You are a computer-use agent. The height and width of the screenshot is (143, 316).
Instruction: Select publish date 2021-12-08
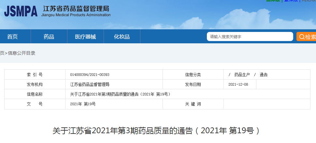(x=238, y=85)
